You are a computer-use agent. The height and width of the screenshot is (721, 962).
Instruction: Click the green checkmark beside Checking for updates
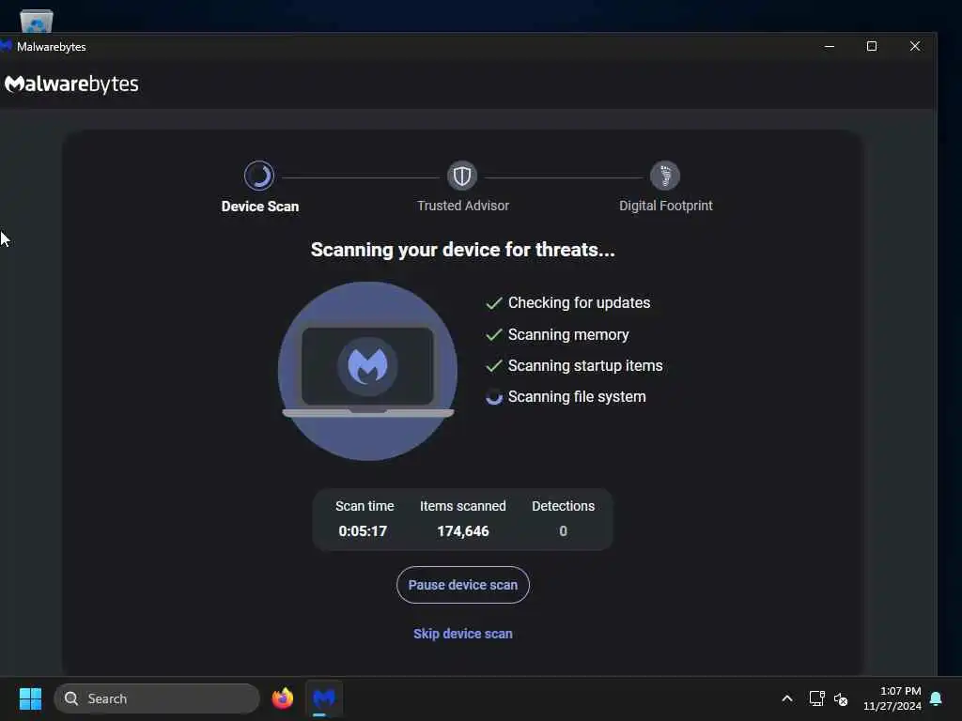pyautogui.click(x=494, y=303)
